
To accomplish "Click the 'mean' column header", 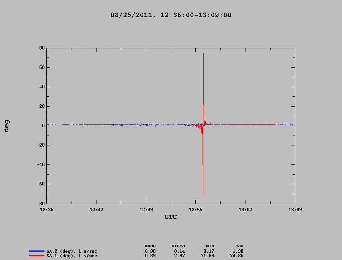I will point(150,246).
